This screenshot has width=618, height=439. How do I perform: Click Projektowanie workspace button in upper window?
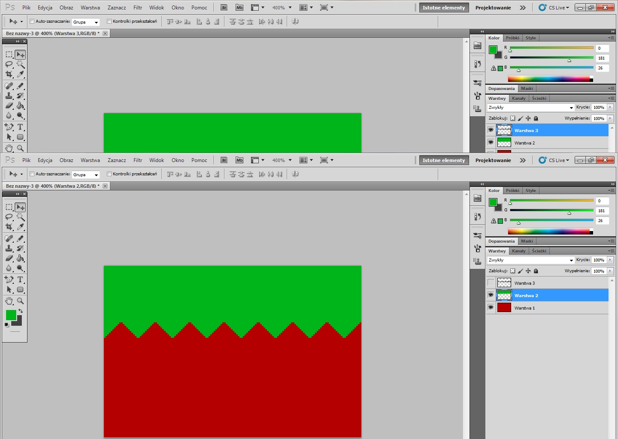click(x=493, y=8)
